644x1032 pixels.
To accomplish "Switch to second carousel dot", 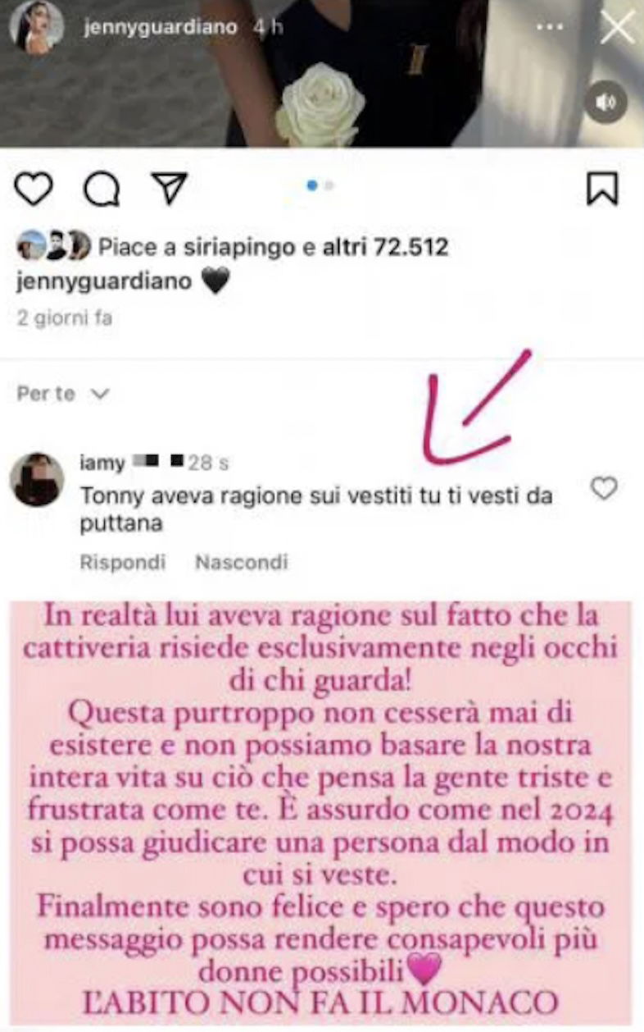I will [x=329, y=186].
